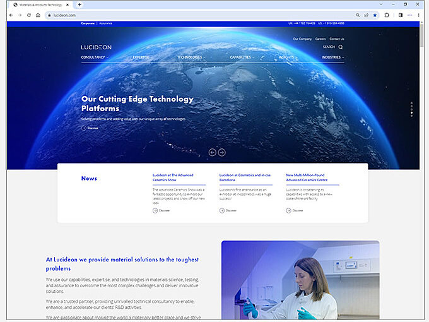This screenshot has height=322, width=429.
Task: Open the Contact Us link
Action: [337, 39]
